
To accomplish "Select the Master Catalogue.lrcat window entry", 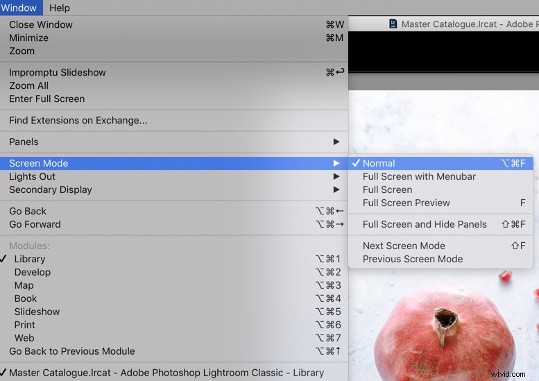I will (174, 373).
